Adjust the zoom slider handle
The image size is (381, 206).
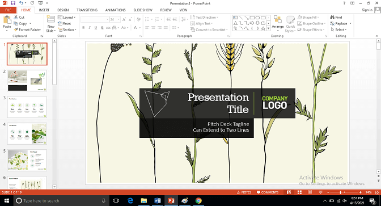[x=341, y=192]
